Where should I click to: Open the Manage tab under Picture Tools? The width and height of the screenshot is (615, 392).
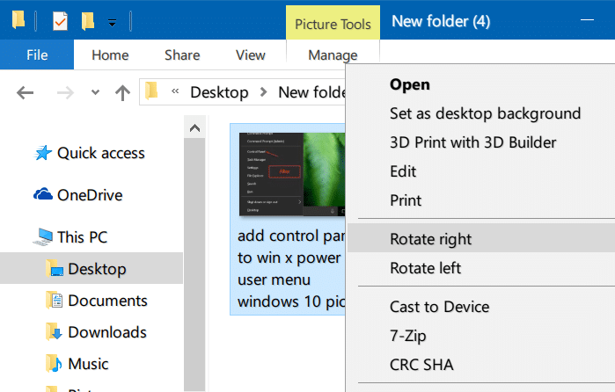[333, 54]
